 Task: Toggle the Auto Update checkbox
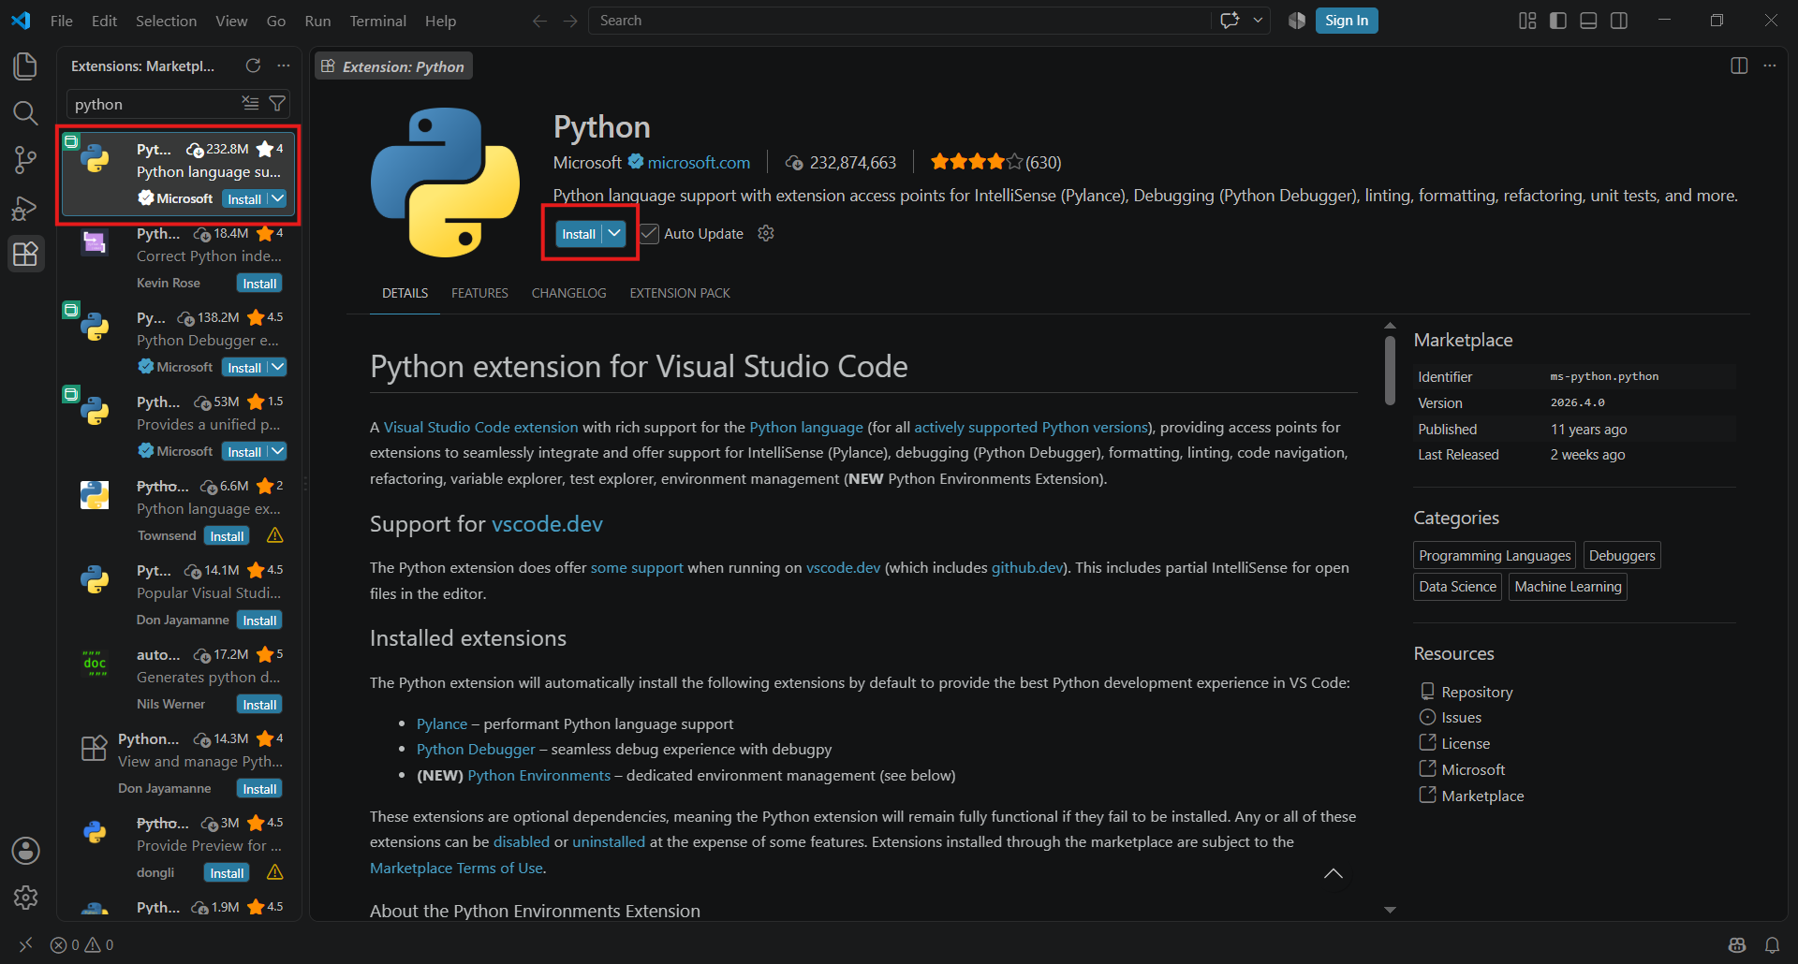[649, 233]
